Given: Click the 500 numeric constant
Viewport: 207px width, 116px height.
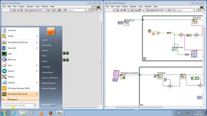Looking at the screenshot, I should [199, 97].
